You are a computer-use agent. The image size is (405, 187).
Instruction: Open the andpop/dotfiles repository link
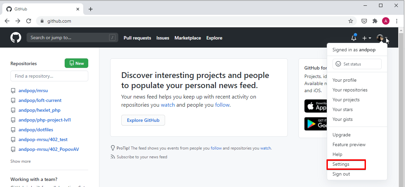[x=36, y=130]
